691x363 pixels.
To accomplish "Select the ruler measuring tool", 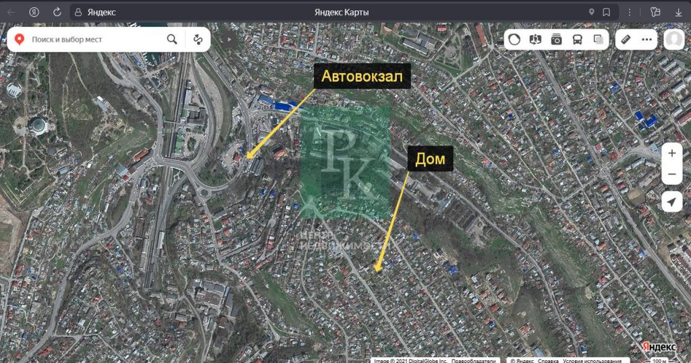I will tap(626, 40).
